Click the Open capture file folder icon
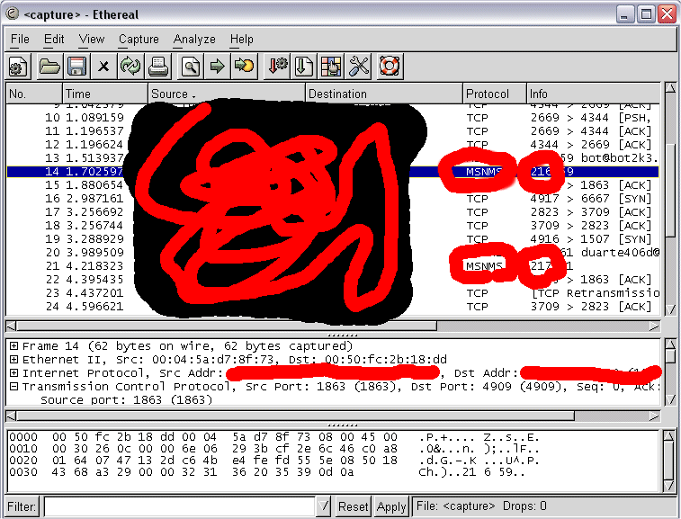This screenshot has width=681, height=519. [x=49, y=66]
